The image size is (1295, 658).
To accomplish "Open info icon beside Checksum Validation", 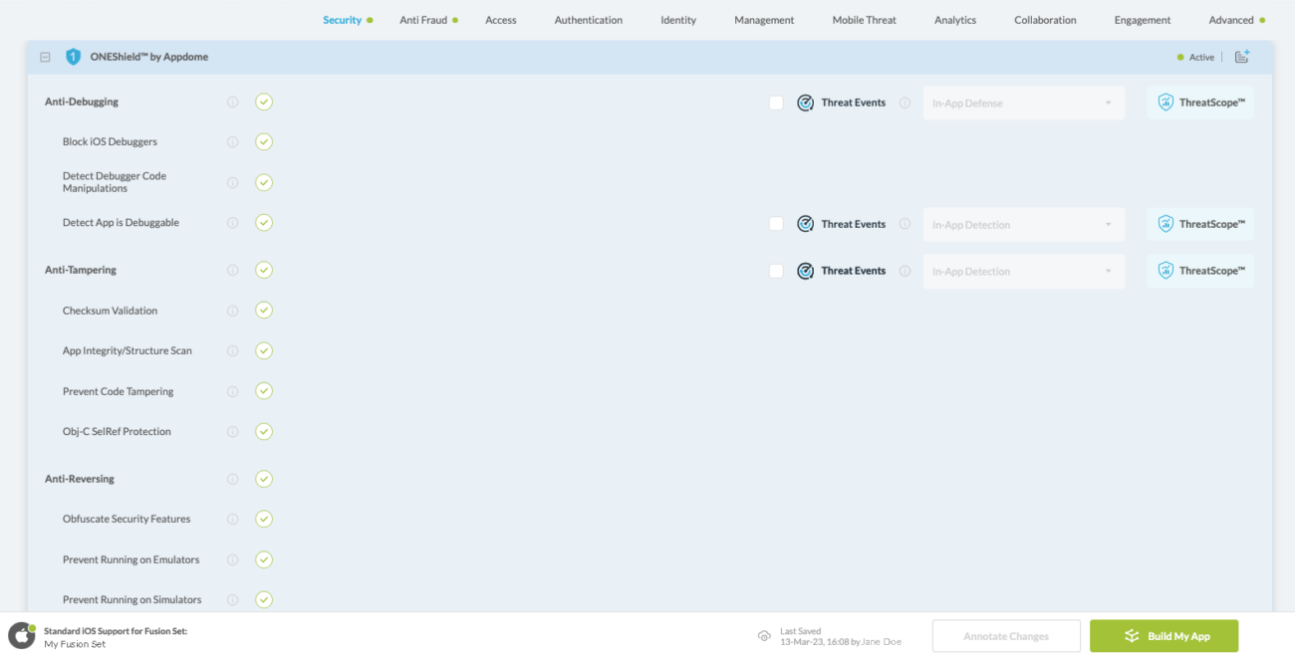I will point(232,311).
